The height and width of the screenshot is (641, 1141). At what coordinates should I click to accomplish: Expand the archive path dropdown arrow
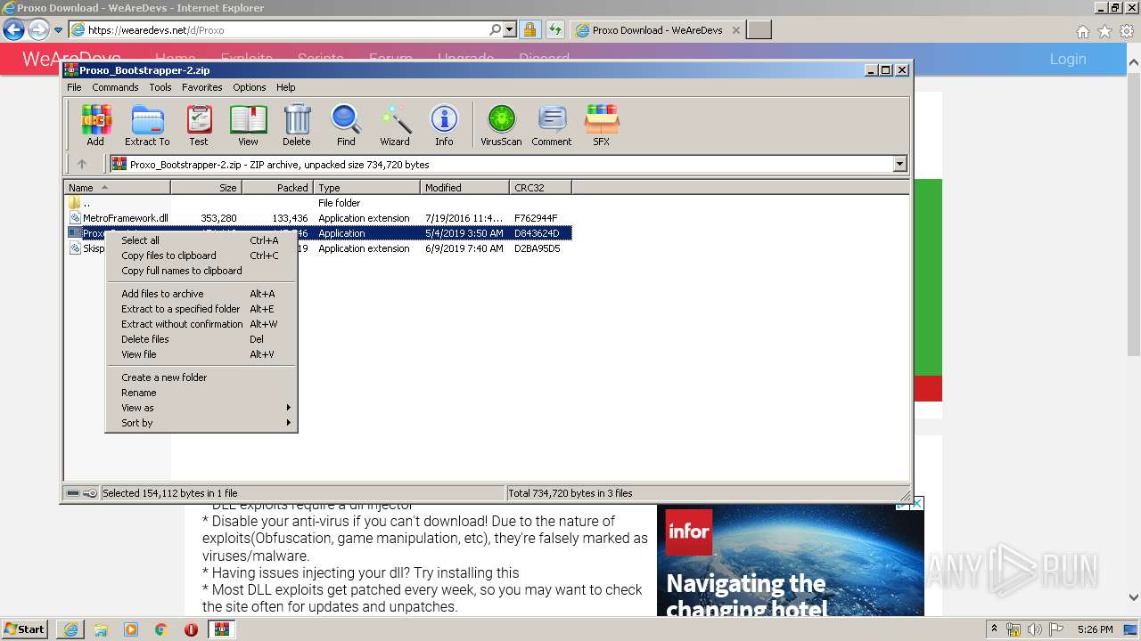pyautogui.click(x=899, y=164)
